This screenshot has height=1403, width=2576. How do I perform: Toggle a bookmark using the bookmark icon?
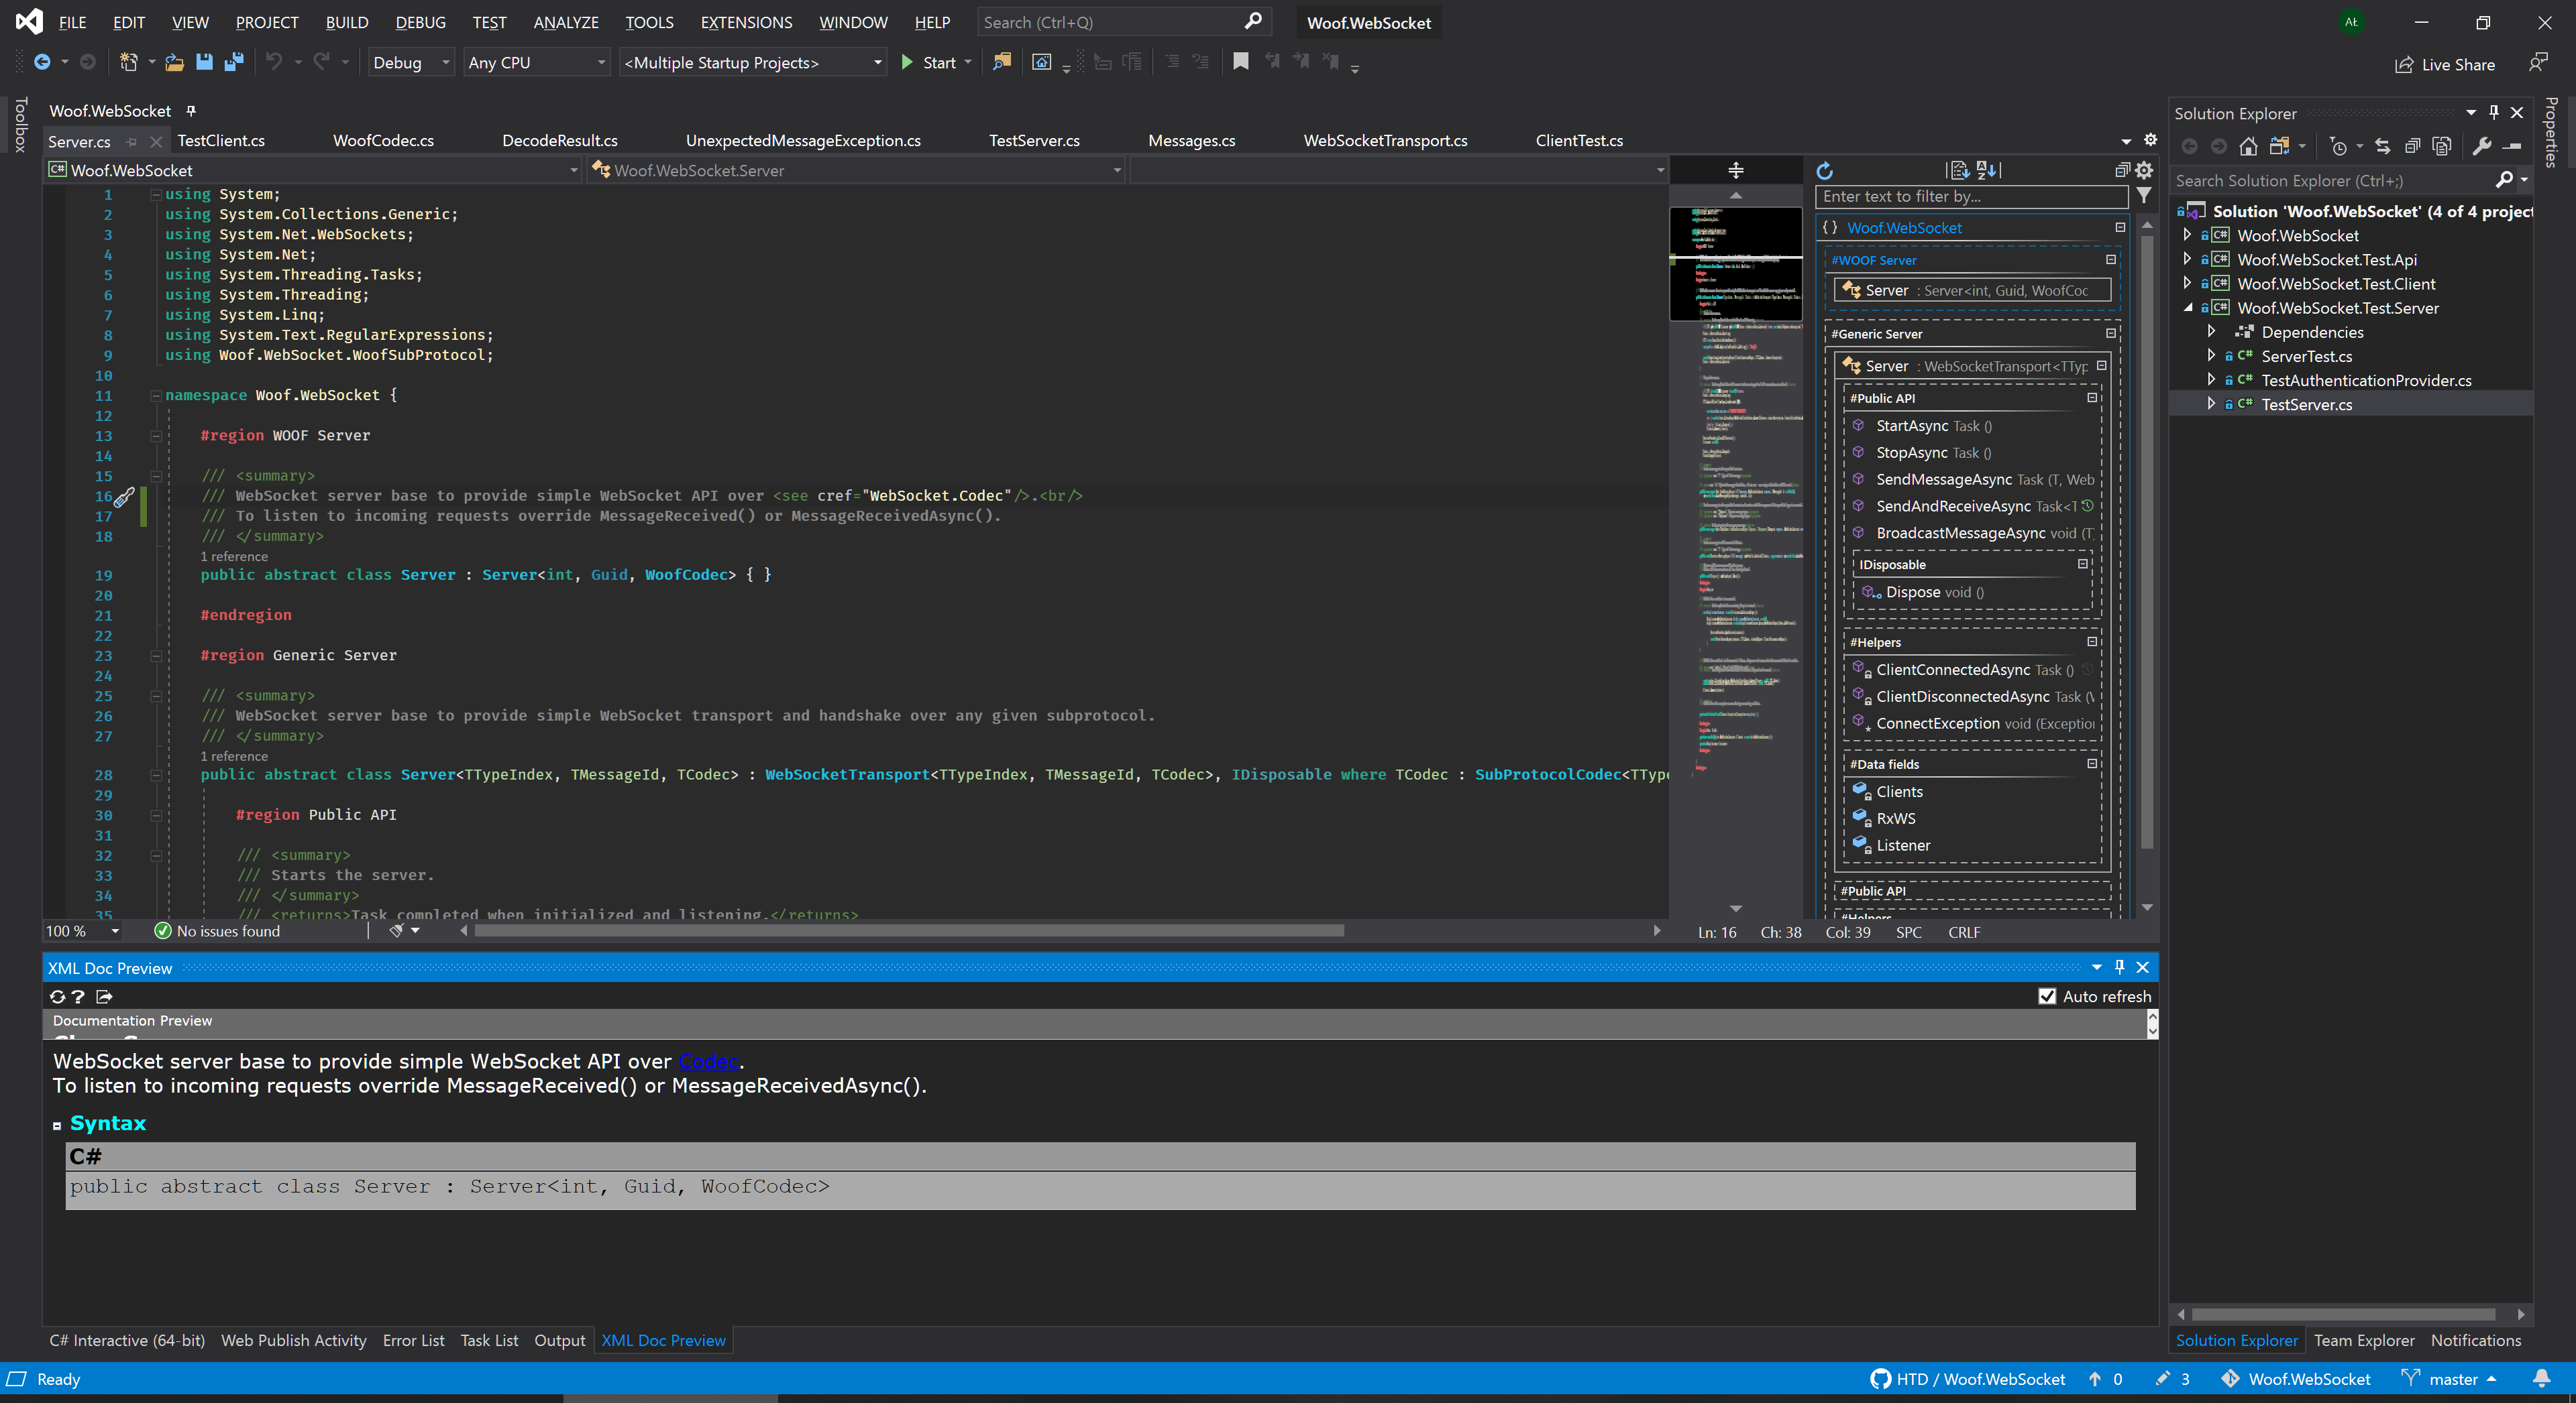pyautogui.click(x=1240, y=62)
